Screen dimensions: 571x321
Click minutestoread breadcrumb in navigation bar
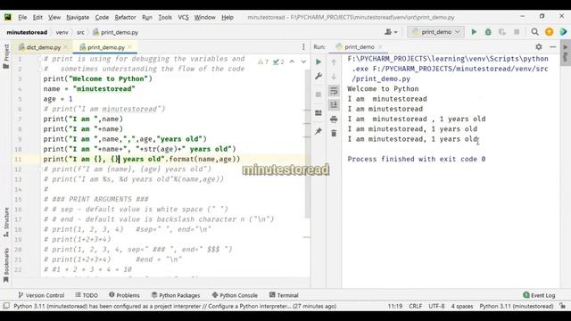(x=27, y=32)
